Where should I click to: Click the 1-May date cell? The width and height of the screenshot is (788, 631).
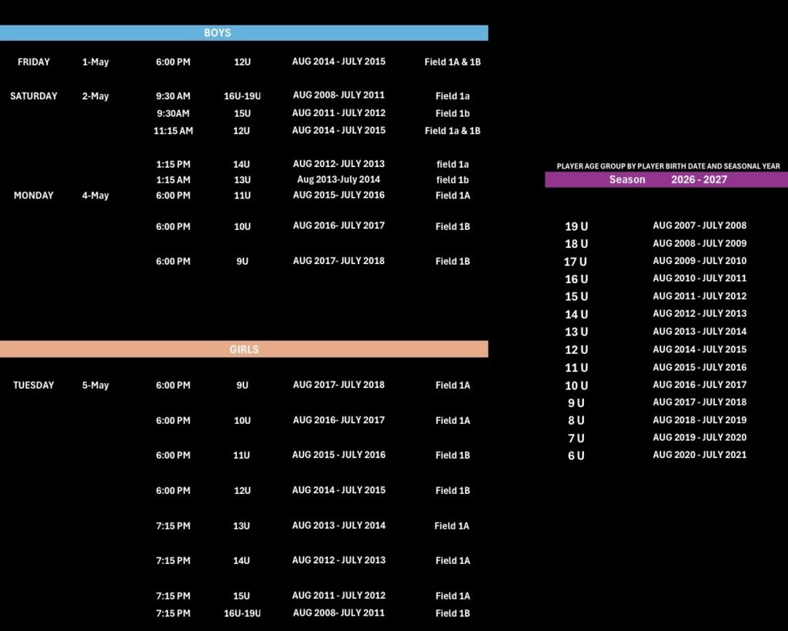pyautogui.click(x=95, y=62)
